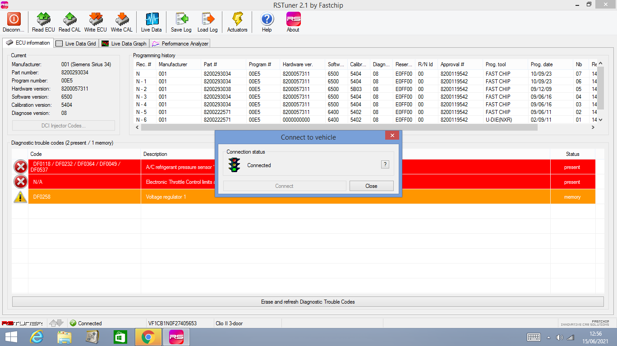Click the Write ECU toolbar icon
Screen dimensions: 617x346
[x=96, y=19]
